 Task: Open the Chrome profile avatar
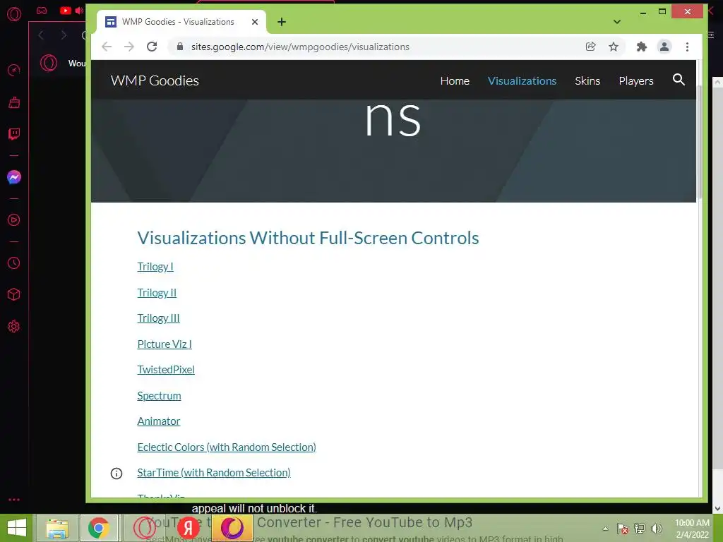pos(664,47)
